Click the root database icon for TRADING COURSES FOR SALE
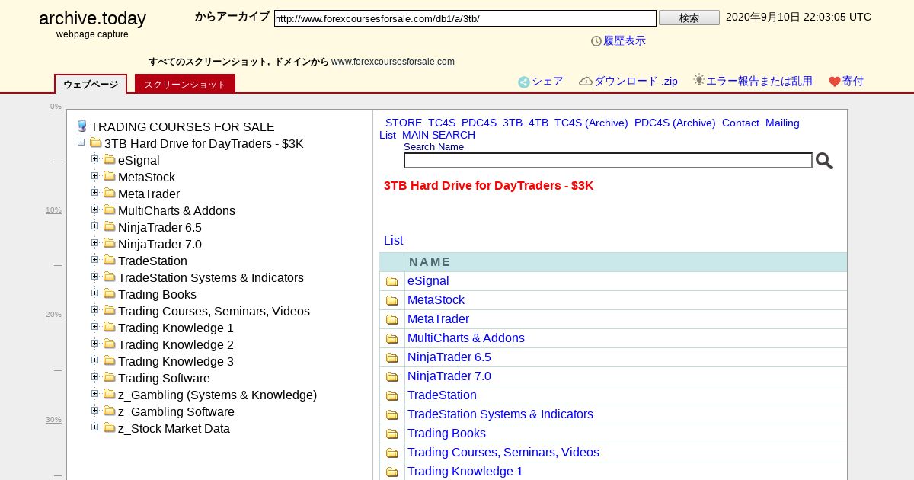Image resolution: width=914 pixels, height=480 pixels. [x=82, y=126]
